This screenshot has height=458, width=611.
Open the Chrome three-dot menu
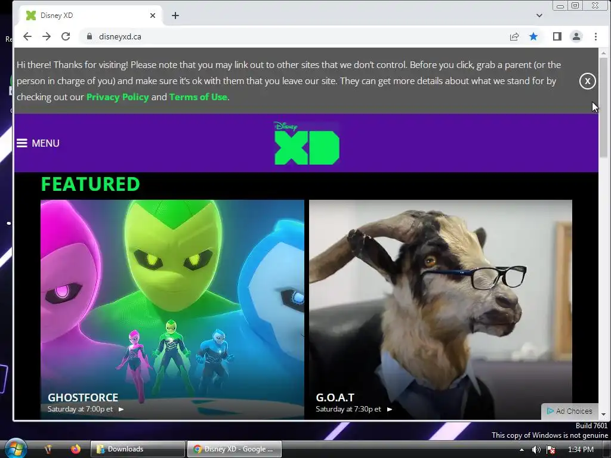596,36
